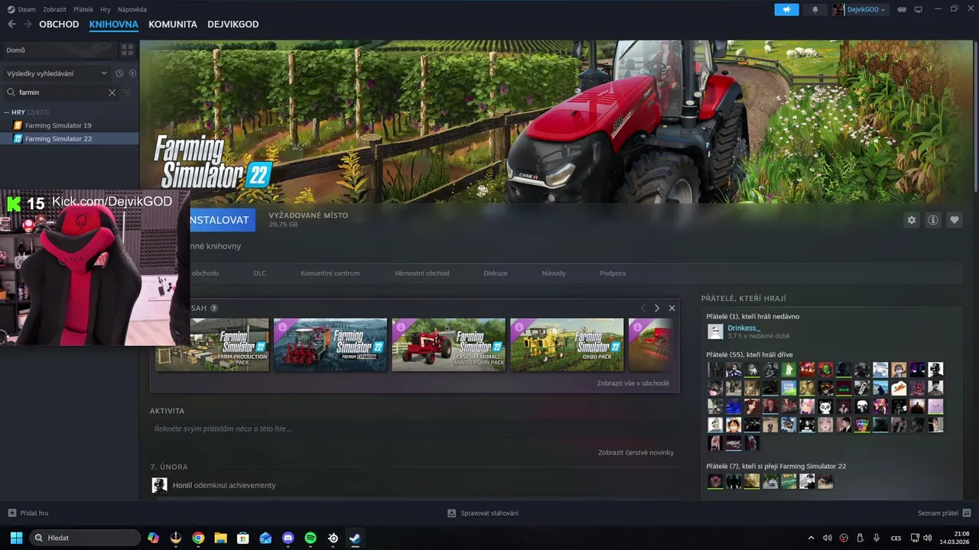The image size is (979, 550).
Task: Click Zobrazit čerstvé novinky
Action: pos(636,452)
